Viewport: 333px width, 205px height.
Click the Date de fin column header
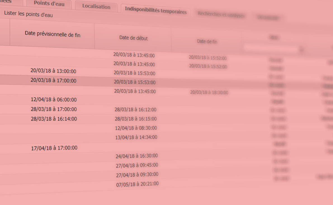point(207,41)
